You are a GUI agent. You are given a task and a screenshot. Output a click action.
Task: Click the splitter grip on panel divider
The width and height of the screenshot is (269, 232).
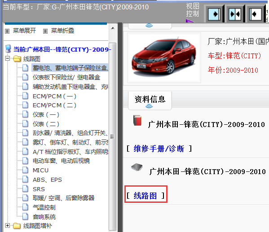click(112, 136)
